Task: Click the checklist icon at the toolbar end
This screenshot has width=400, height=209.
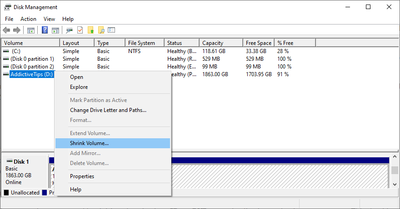Action: click(x=111, y=30)
